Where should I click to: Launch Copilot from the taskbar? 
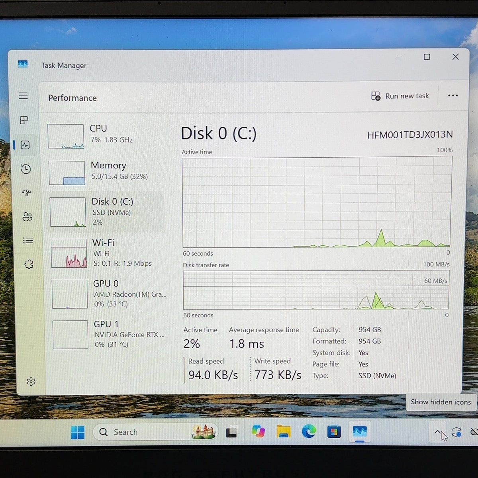(x=258, y=431)
